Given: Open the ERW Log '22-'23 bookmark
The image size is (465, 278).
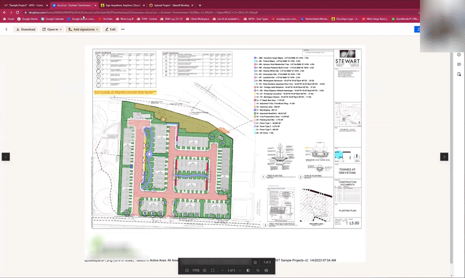Looking at the screenshot, I should coord(171,19).
